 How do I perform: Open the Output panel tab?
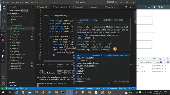coord(50,65)
